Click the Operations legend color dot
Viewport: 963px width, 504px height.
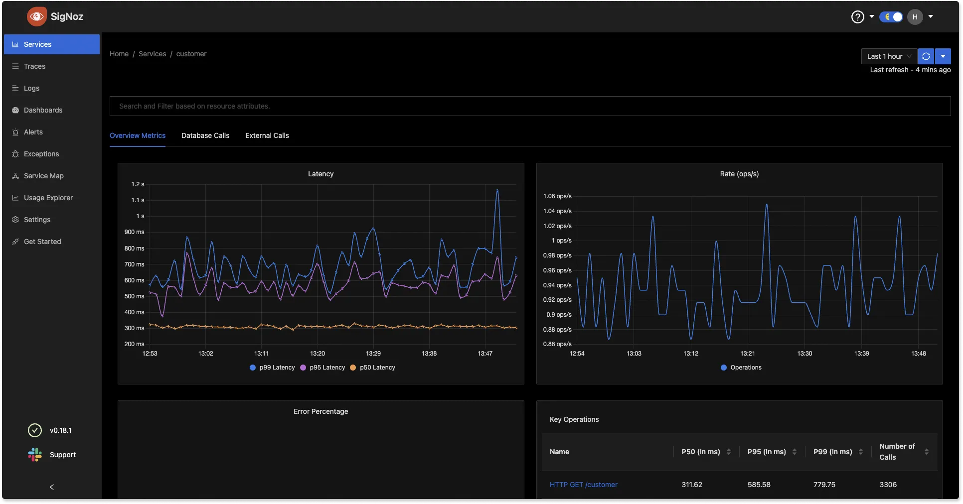tap(724, 368)
